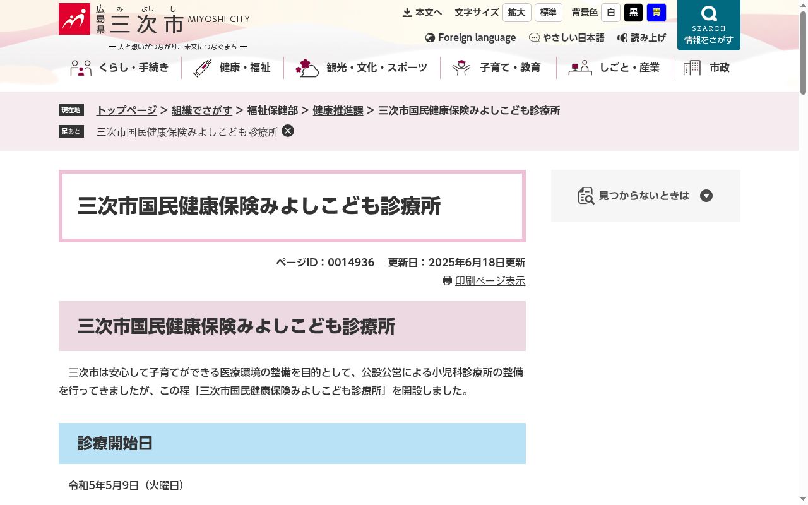
Task: Click the speaker icon beside 読み上げ
Action: click(x=622, y=38)
